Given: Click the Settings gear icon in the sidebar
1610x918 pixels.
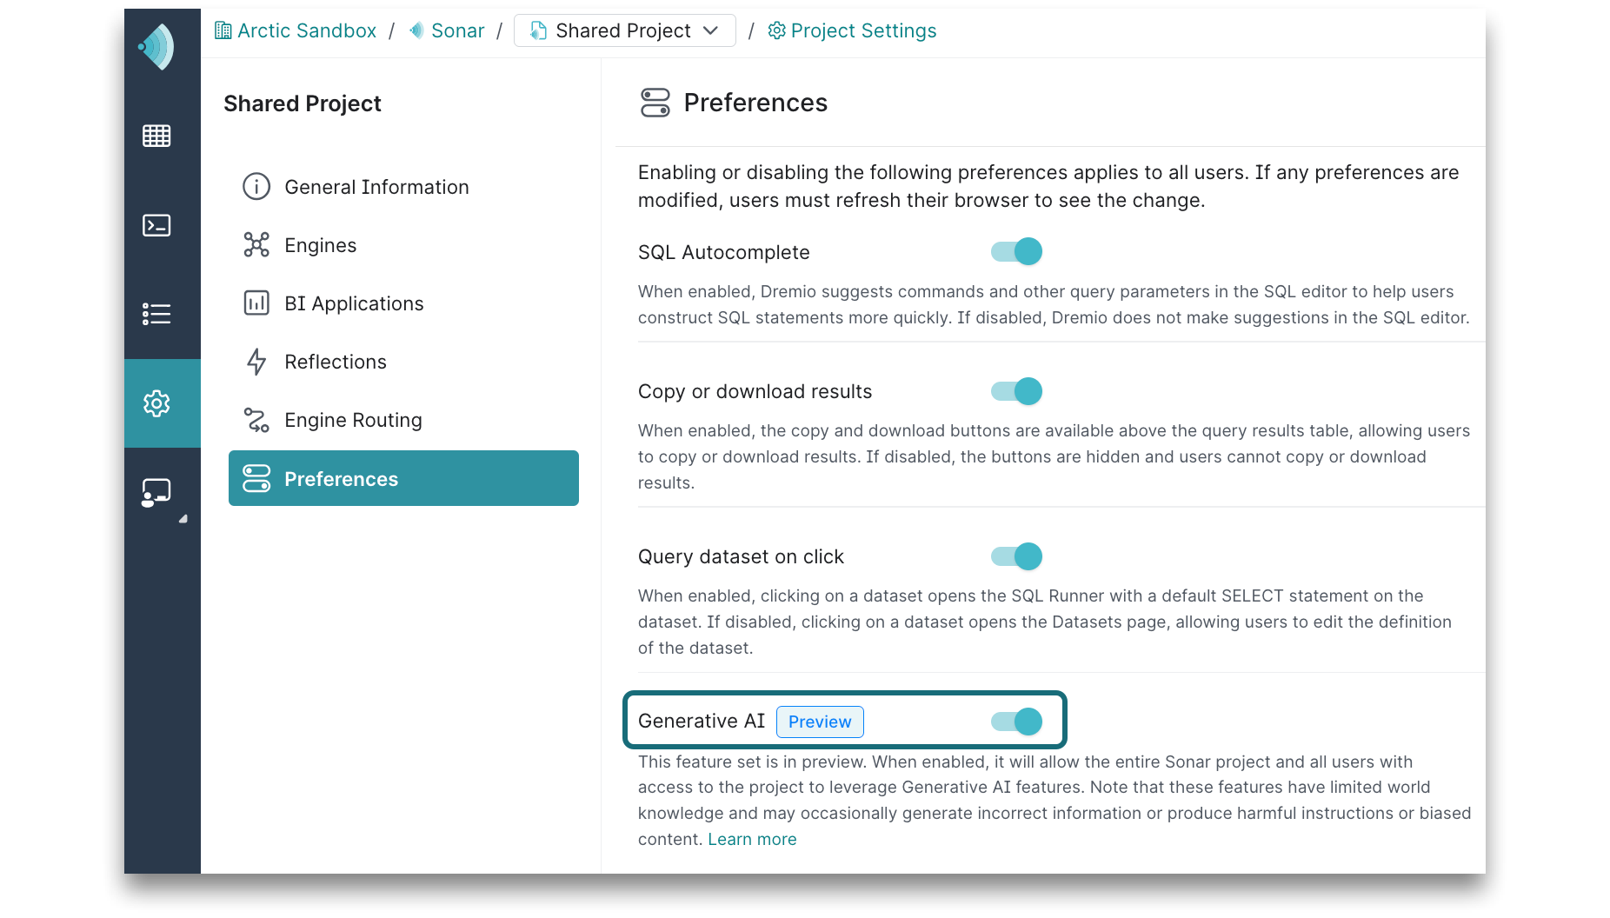Looking at the screenshot, I should click(x=156, y=403).
